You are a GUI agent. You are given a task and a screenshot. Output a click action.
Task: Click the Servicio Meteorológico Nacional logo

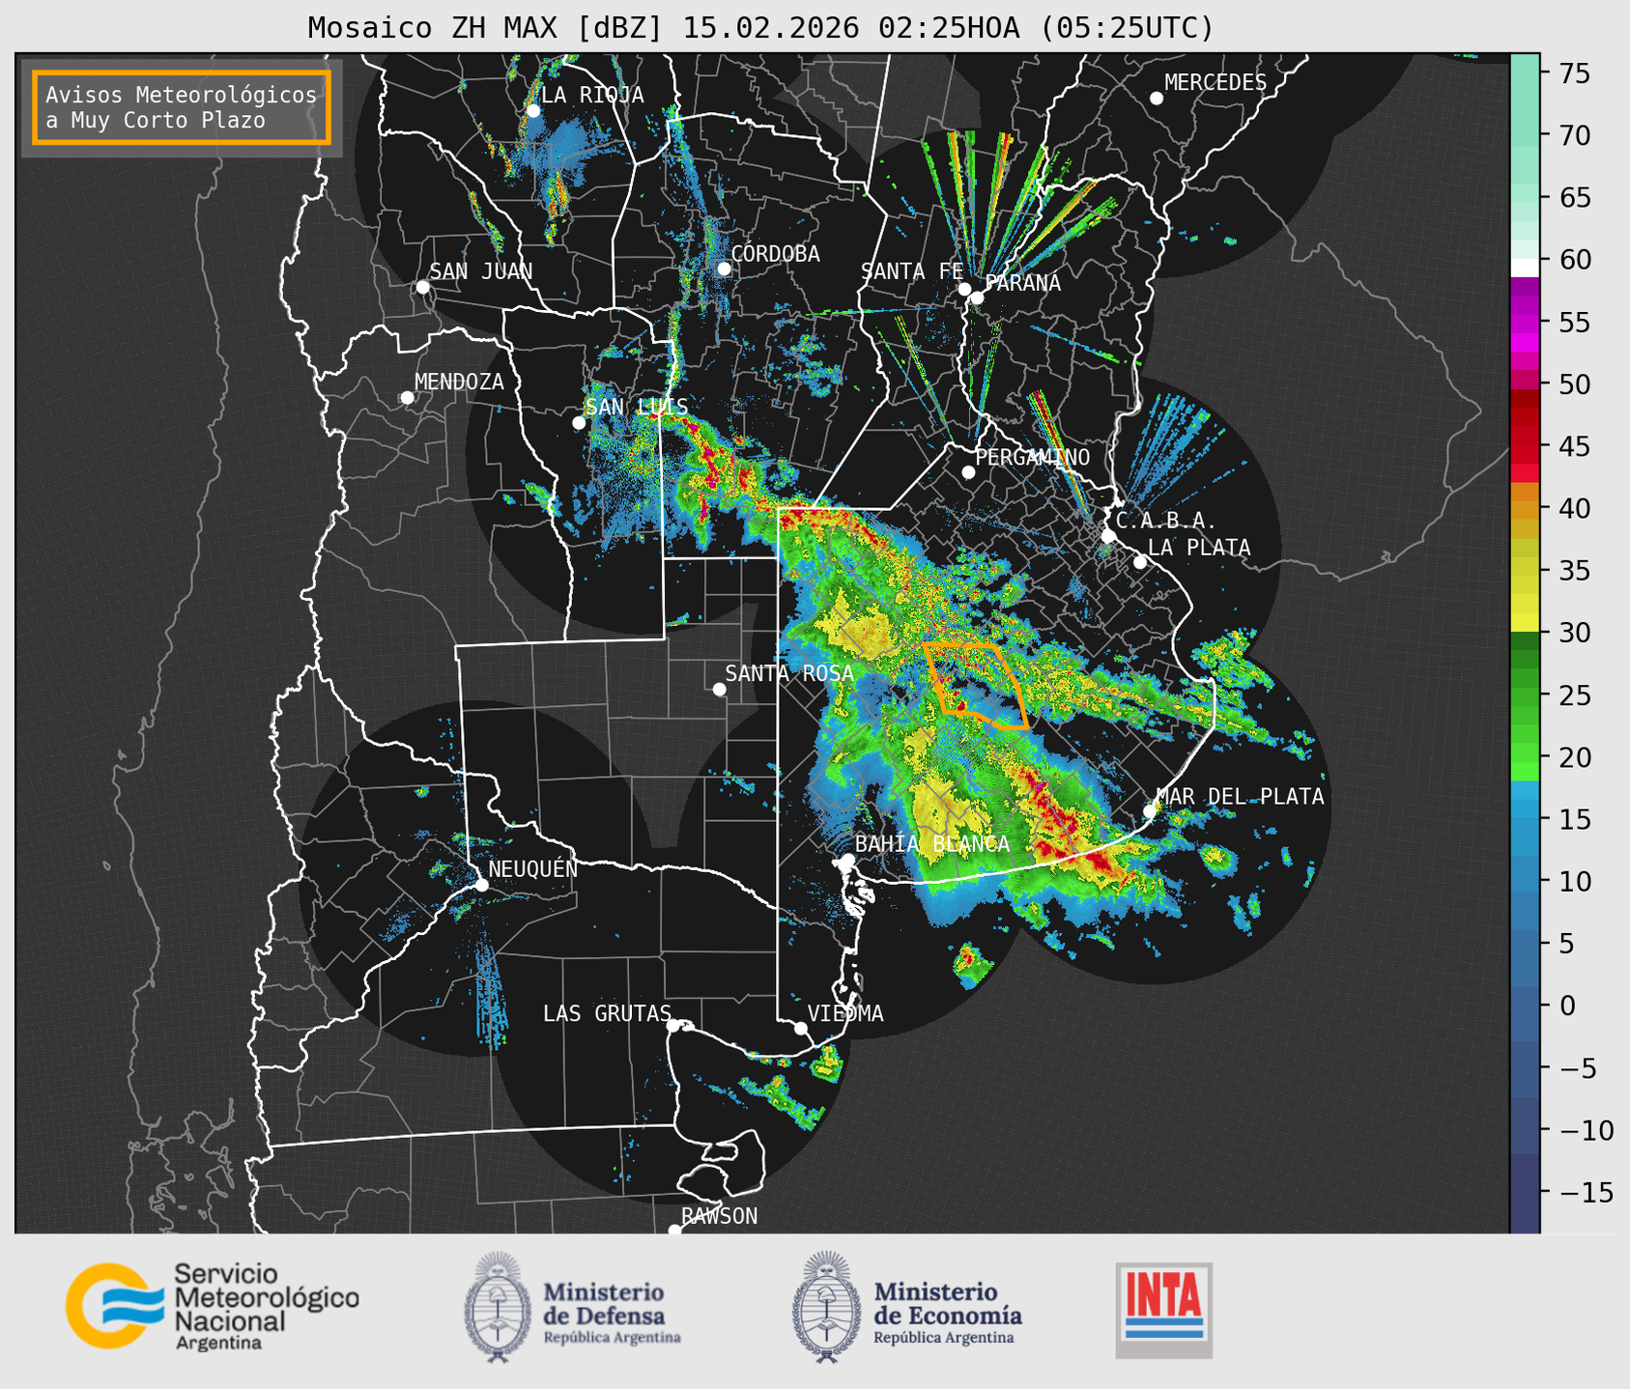point(115,1306)
